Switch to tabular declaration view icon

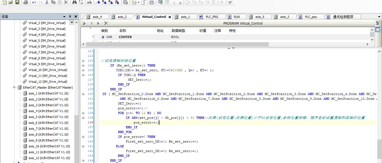pyautogui.click(x=378, y=29)
